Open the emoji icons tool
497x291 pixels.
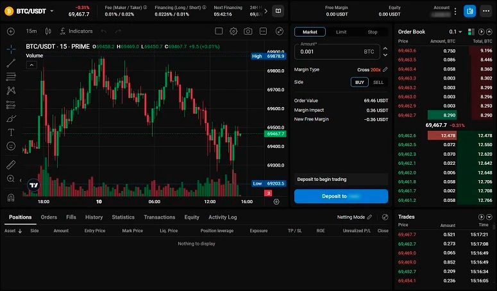(11, 146)
